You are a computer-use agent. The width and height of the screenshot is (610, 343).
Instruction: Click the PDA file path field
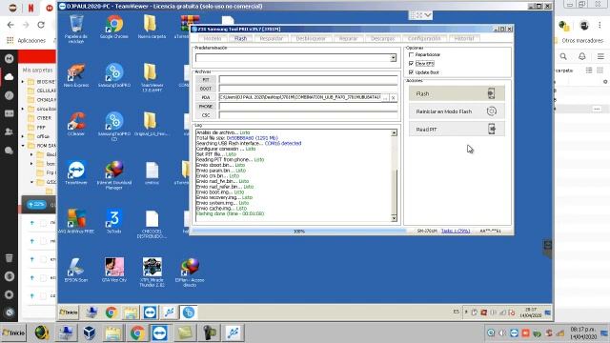click(300, 97)
